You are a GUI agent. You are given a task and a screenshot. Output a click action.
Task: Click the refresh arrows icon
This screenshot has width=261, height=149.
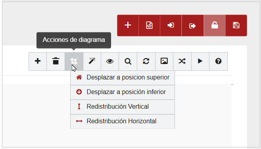[x=146, y=61]
